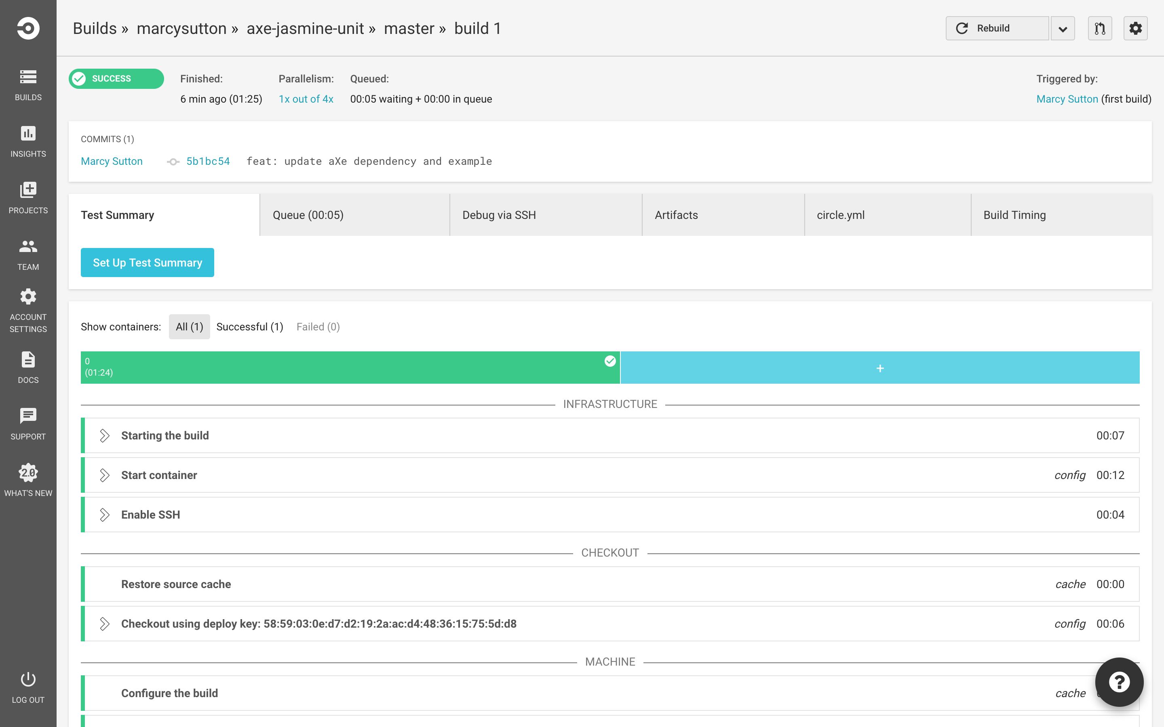Click the Support chat icon
The image size is (1164, 727).
(28, 416)
